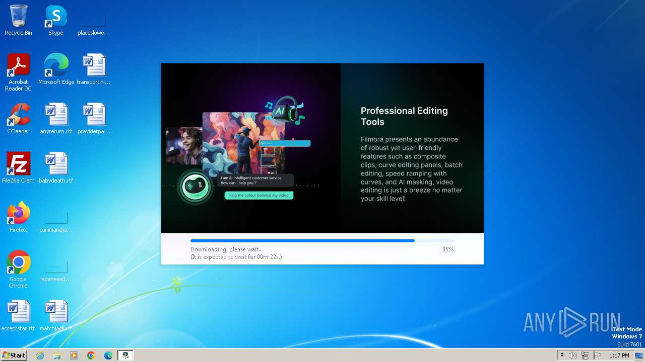
Task: Open Firefox desktop shortcut
Action: pos(18,217)
